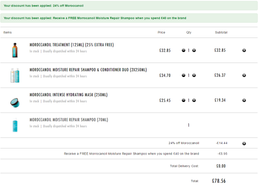
Task: Remove the 24% off Moroccanoil discount
Action: tap(244, 144)
